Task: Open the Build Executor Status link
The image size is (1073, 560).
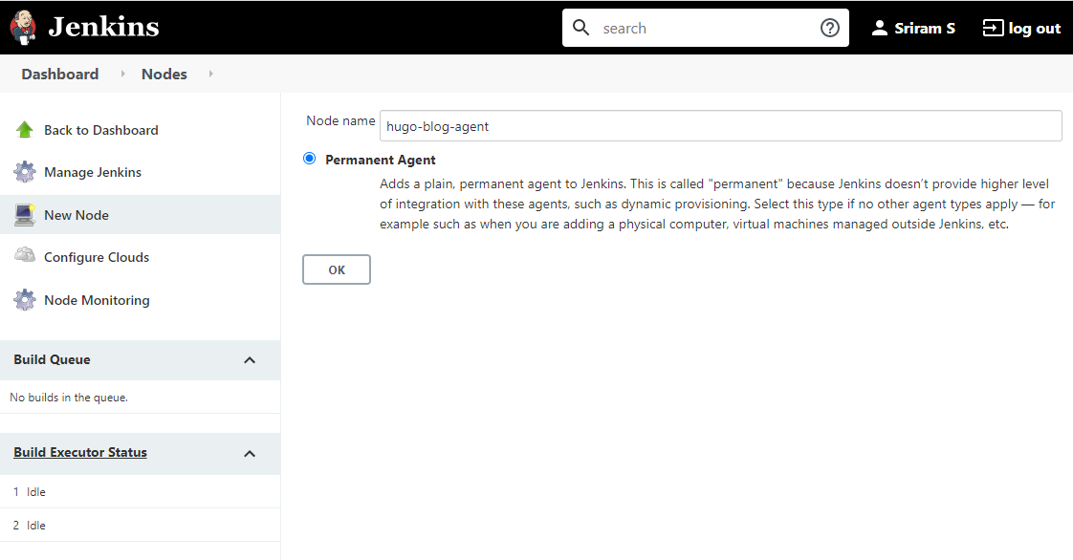Action: tap(80, 452)
